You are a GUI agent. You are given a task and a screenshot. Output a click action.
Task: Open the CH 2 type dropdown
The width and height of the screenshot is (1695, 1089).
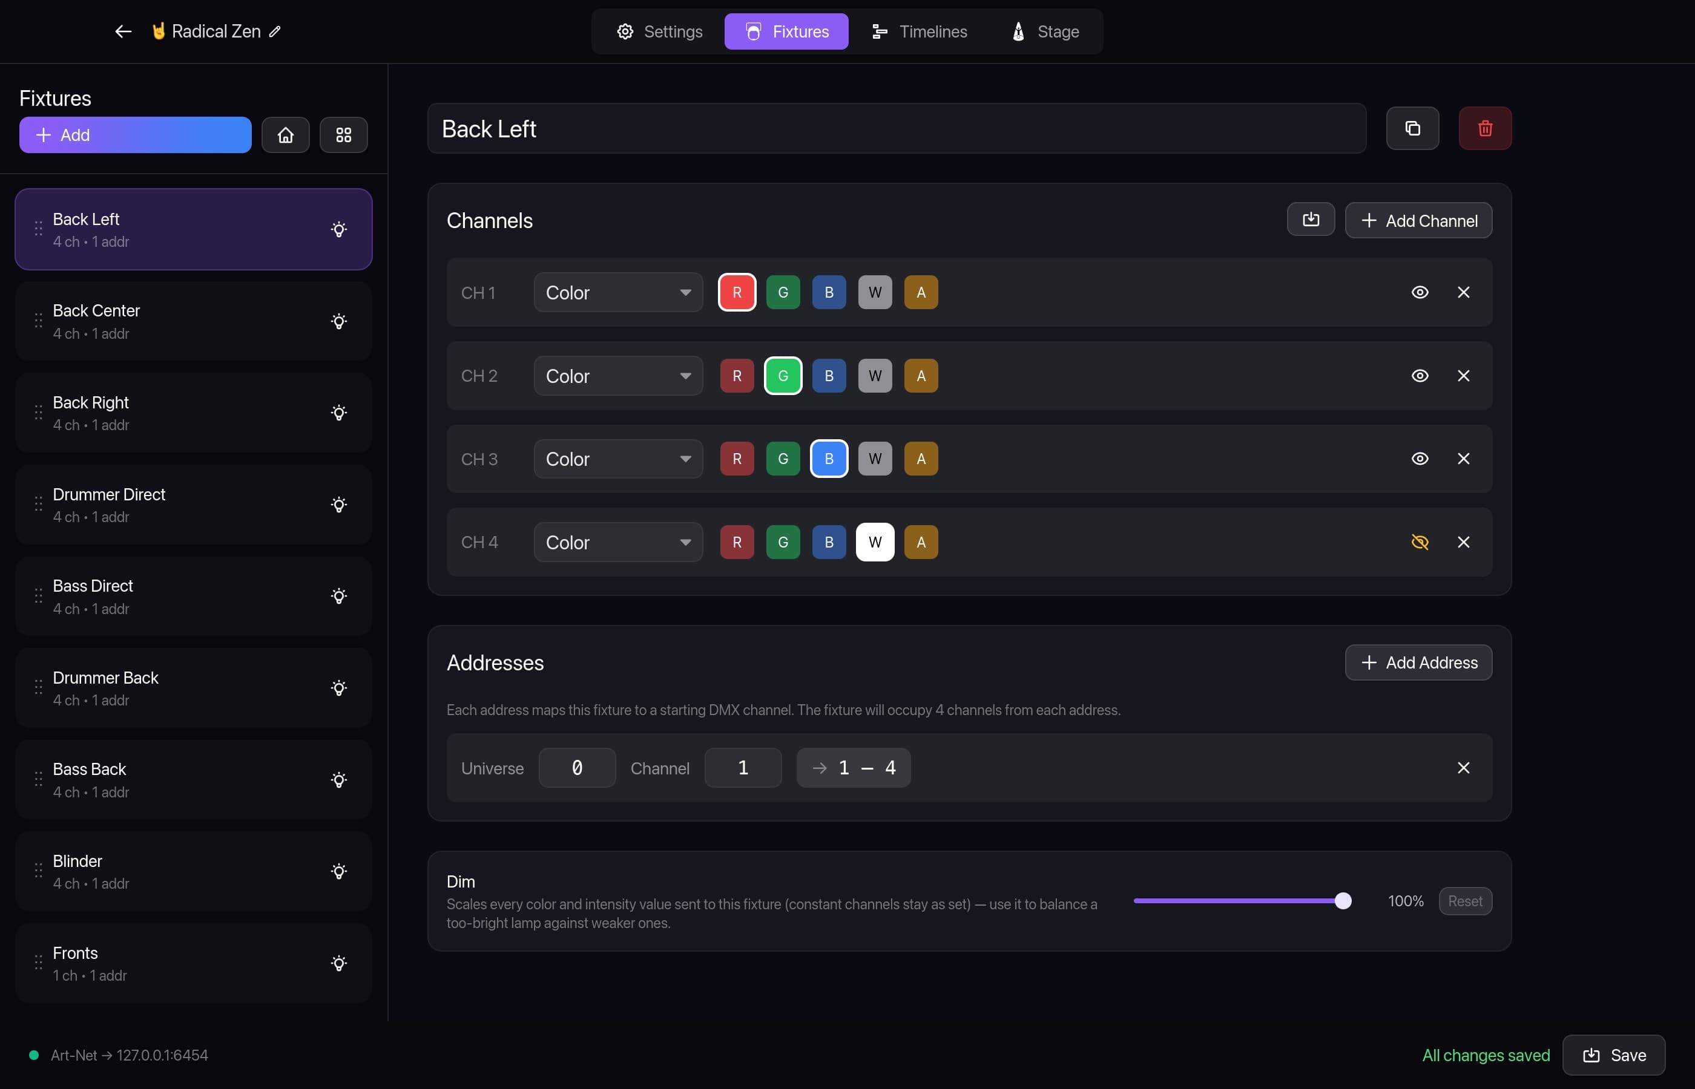point(618,376)
